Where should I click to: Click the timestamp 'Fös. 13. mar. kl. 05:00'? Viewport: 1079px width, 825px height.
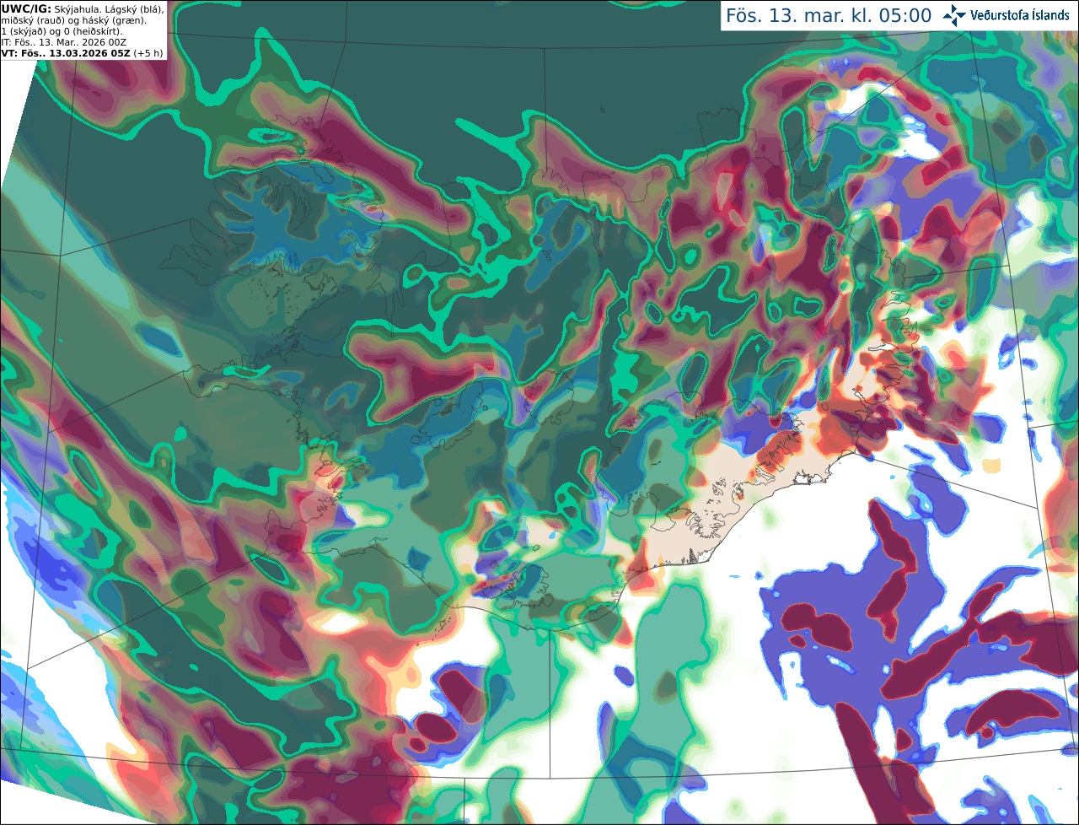click(x=829, y=16)
